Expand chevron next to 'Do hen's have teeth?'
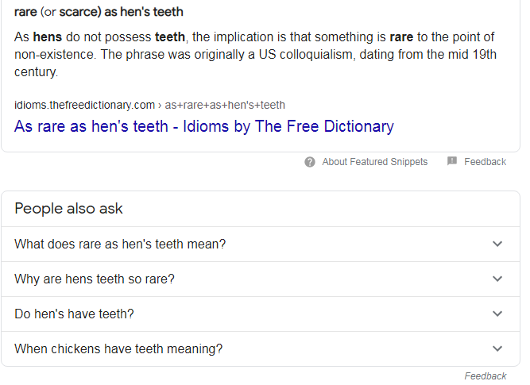 click(x=497, y=314)
